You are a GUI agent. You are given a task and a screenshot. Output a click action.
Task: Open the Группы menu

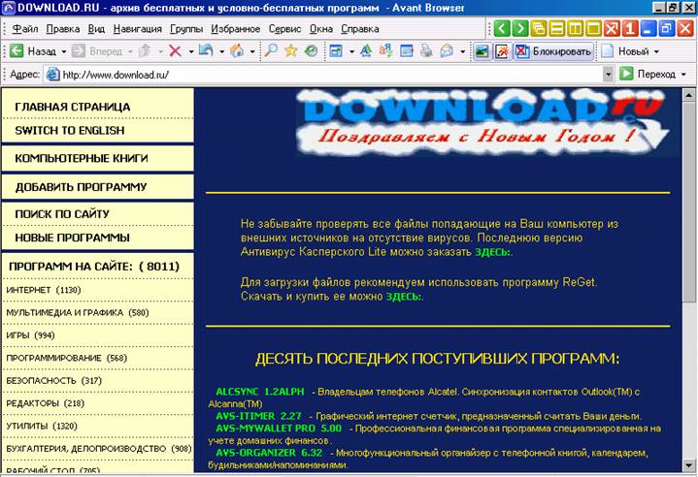pyautogui.click(x=186, y=29)
